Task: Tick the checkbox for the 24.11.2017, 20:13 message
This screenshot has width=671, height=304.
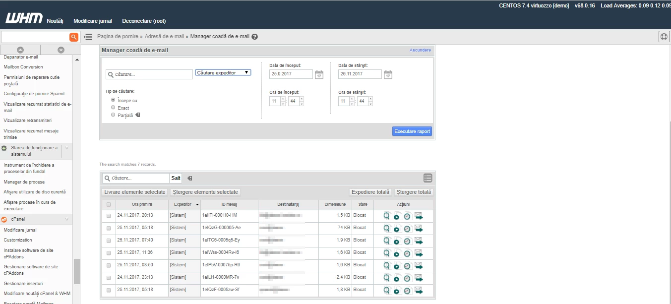Action: pyautogui.click(x=109, y=216)
